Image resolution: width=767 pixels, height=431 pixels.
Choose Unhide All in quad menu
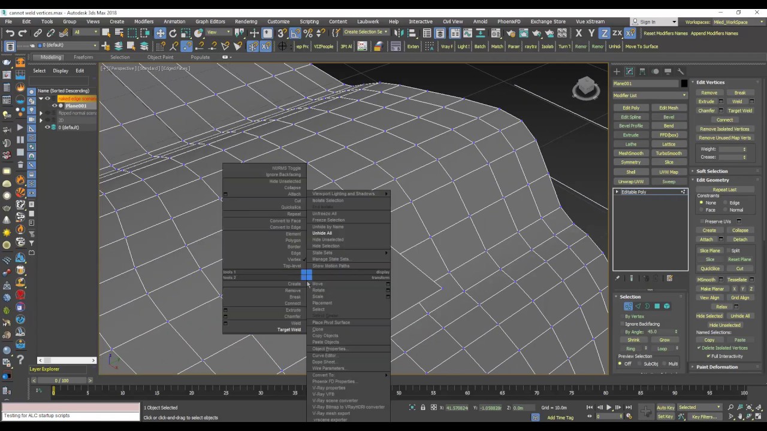tap(322, 233)
